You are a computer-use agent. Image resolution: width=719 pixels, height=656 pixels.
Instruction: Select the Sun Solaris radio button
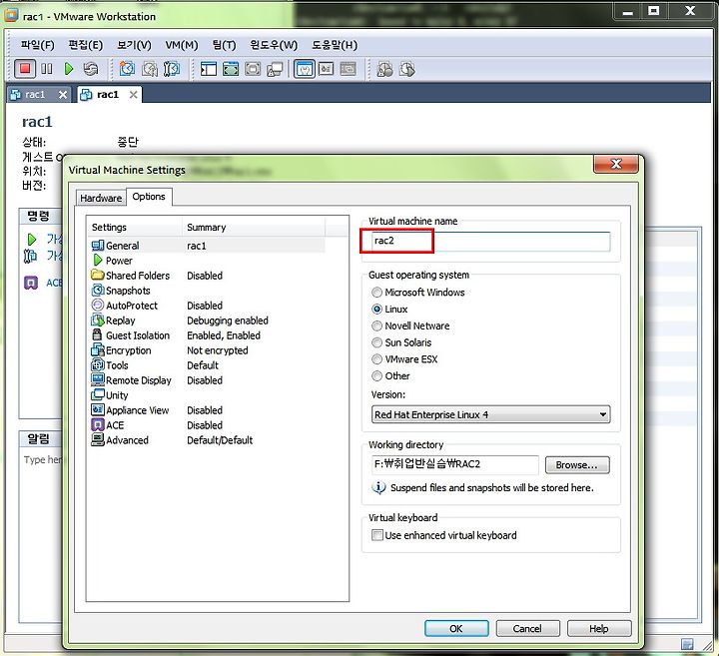(376, 342)
